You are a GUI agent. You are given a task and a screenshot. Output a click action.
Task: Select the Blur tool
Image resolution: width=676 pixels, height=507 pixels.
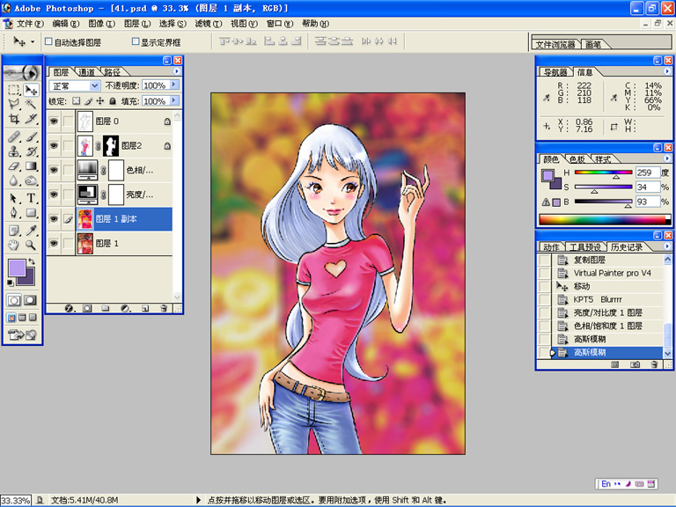(14, 180)
